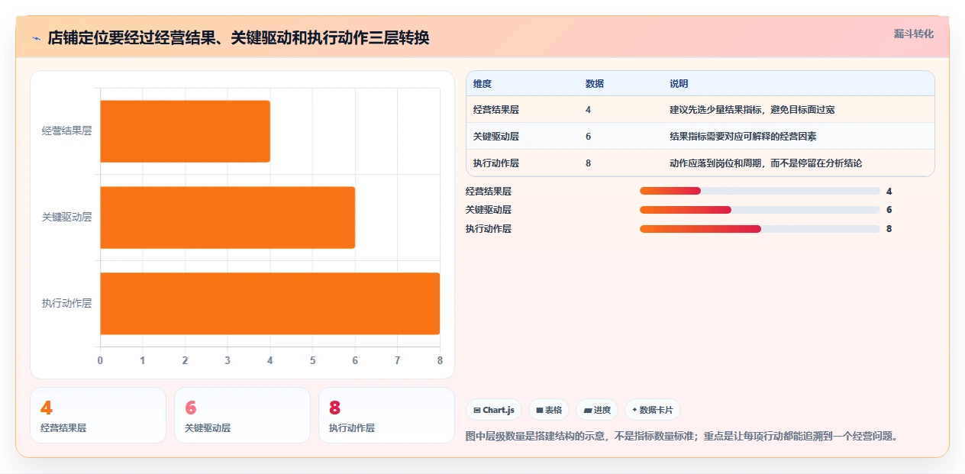965x474 pixels.
Task: Click the 数据 table column header
Action: coord(595,84)
